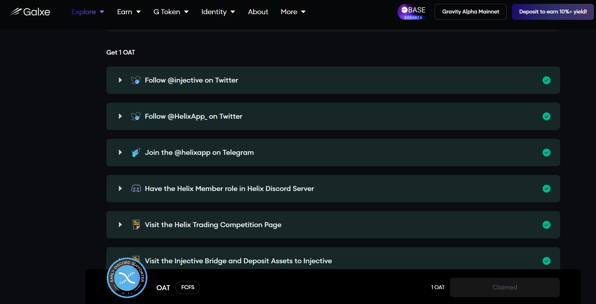Click Deposit to earn 10%+ yield button
Screen dimensions: 596x304
(553, 12)
